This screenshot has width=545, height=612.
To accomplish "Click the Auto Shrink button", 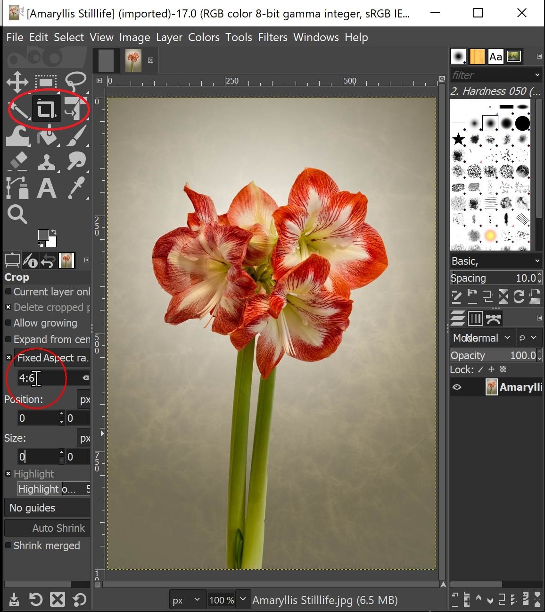I will point(47,528).
